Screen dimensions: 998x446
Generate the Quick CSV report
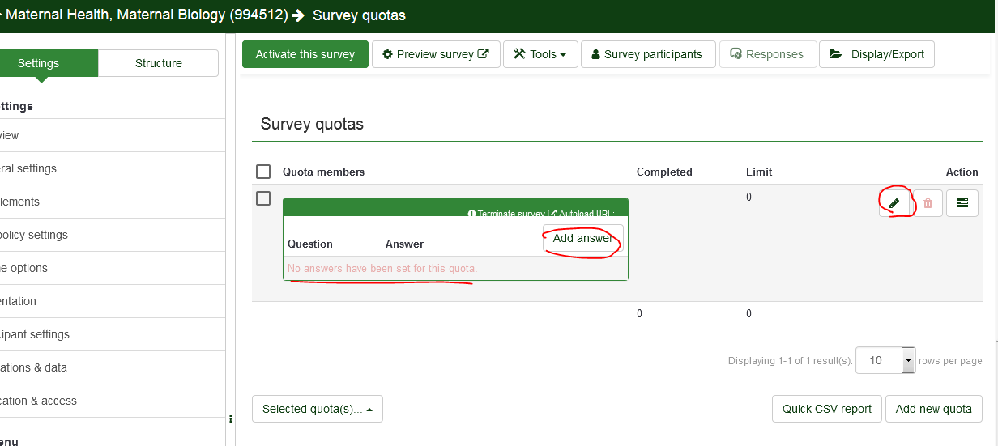click(x=826, y=409)
